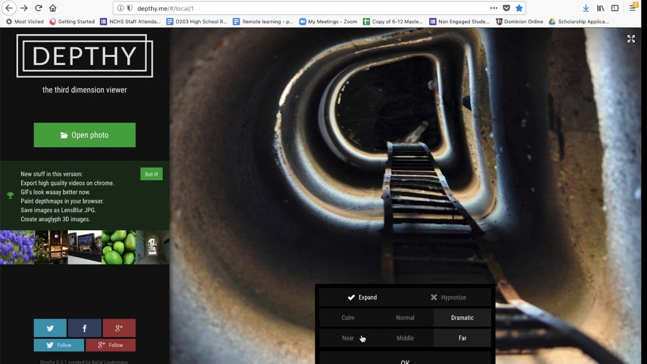The width and height of the screenshot is (647, 364).
Task: Open Dominion Online bookmark
Action: tap(519, 22)
